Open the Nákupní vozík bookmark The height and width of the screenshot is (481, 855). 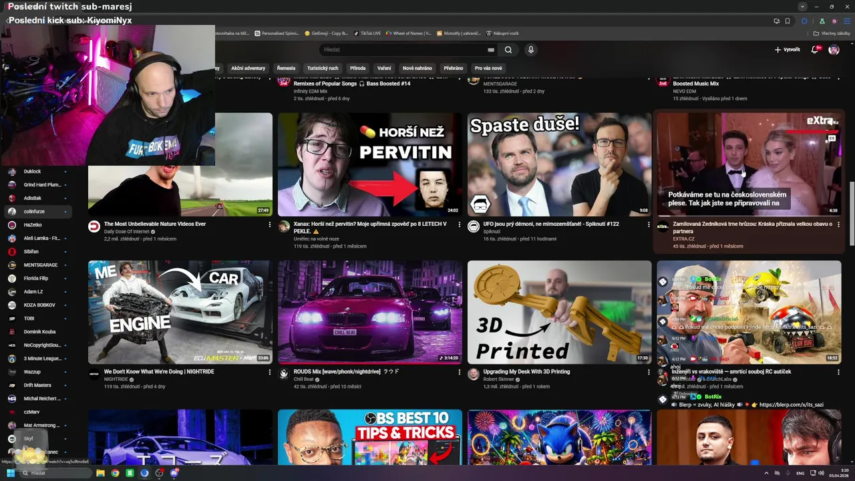pyautogui.click(x=504, y=33)
